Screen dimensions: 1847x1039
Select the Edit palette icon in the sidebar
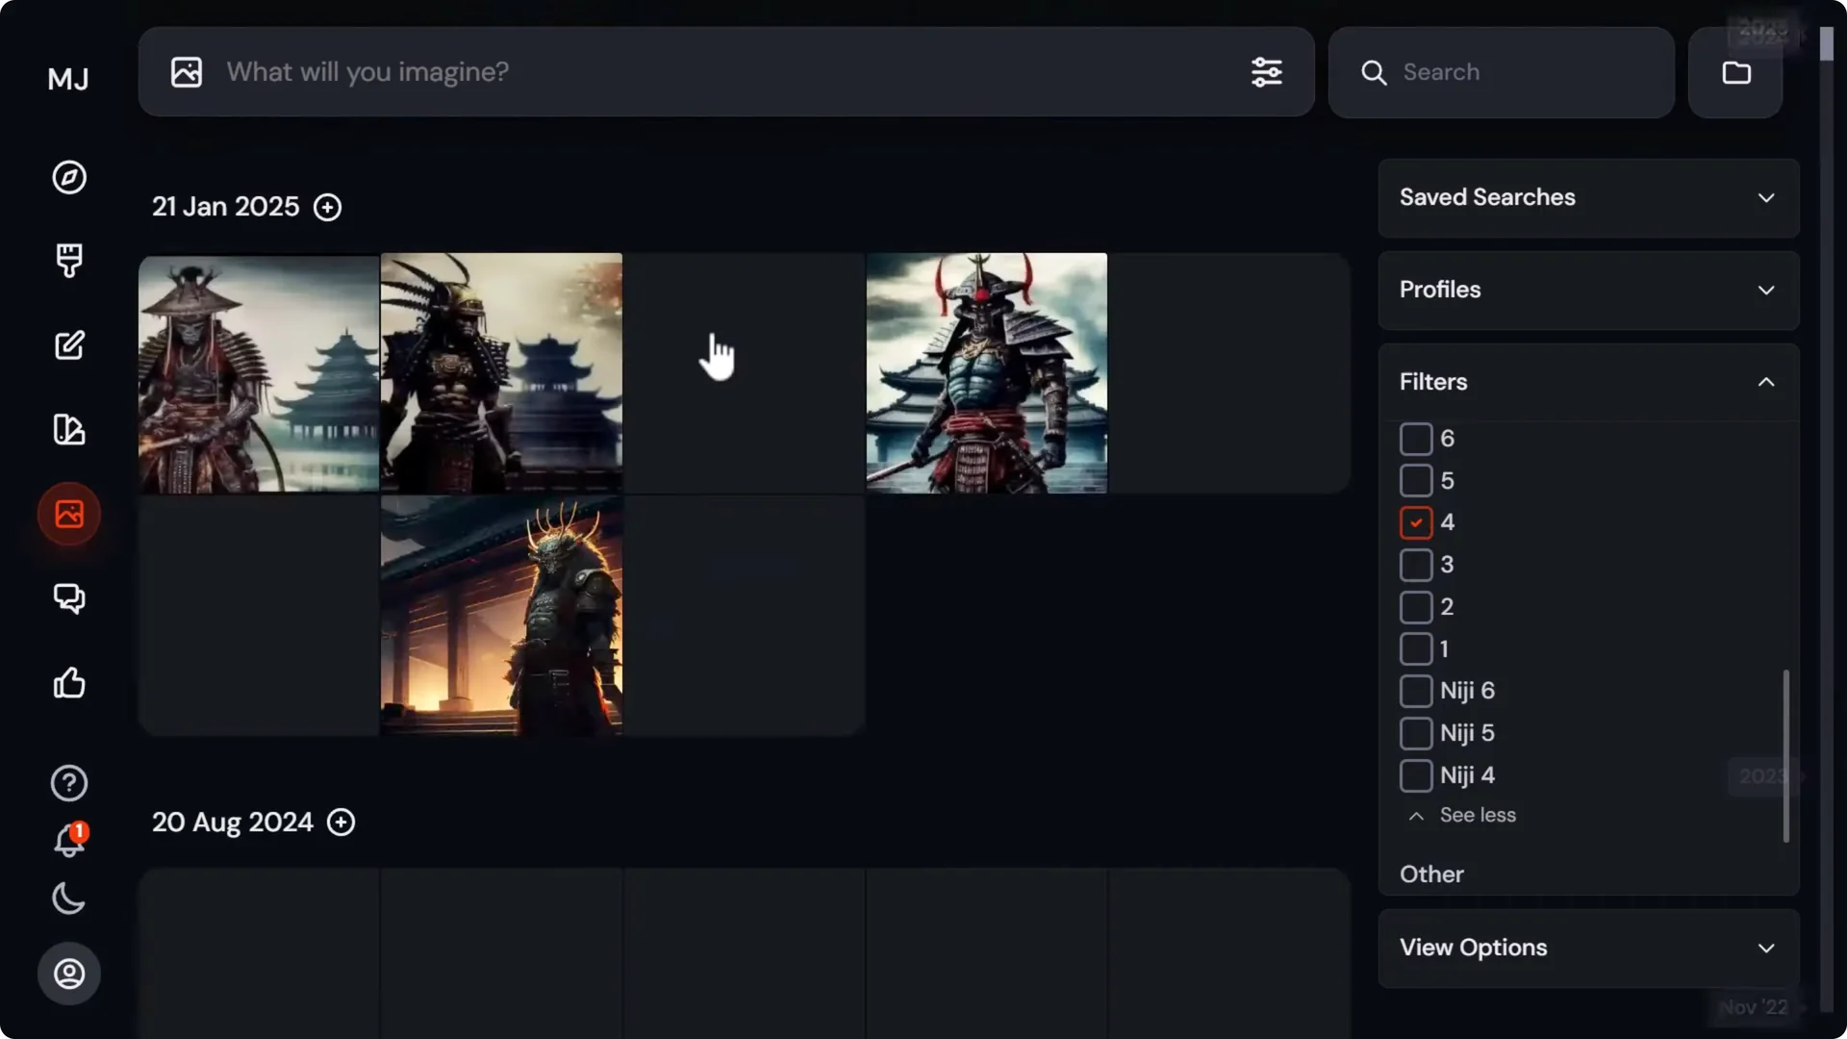pos(68,430)
